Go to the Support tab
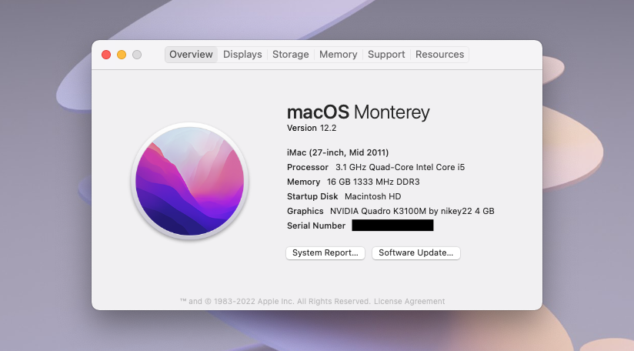 [x=386, y=55]
